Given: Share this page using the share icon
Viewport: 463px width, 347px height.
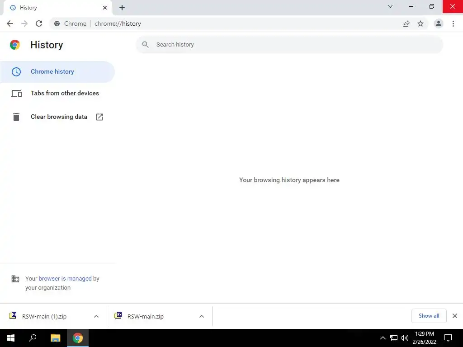Looking at the screenshot, I should point(406,23).
